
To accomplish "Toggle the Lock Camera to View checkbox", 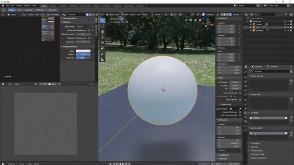I will pyautogui.click(x=240, y=115).
